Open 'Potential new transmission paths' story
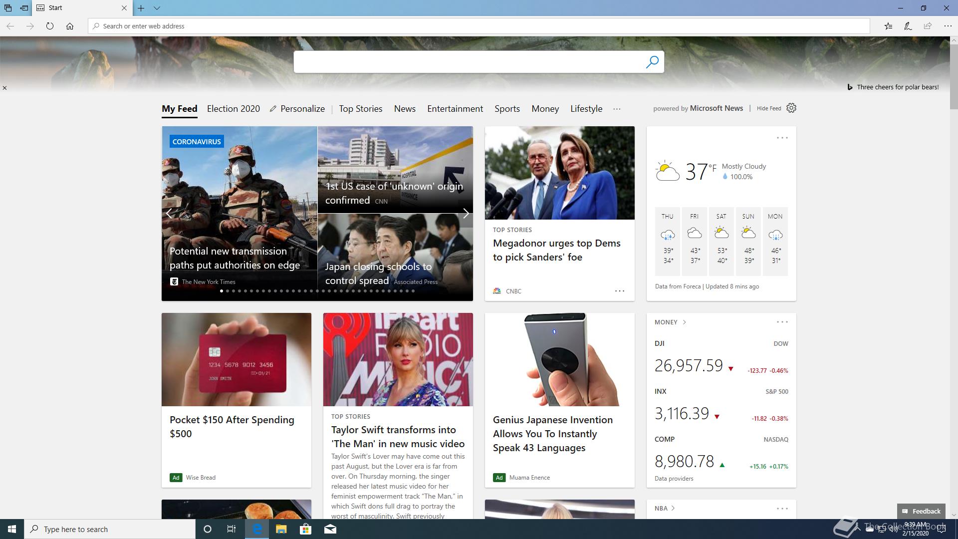Screen dimensions: 958x539 coord(235,258)
